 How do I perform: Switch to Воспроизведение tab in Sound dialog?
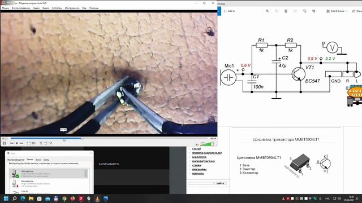coord(16,160)
